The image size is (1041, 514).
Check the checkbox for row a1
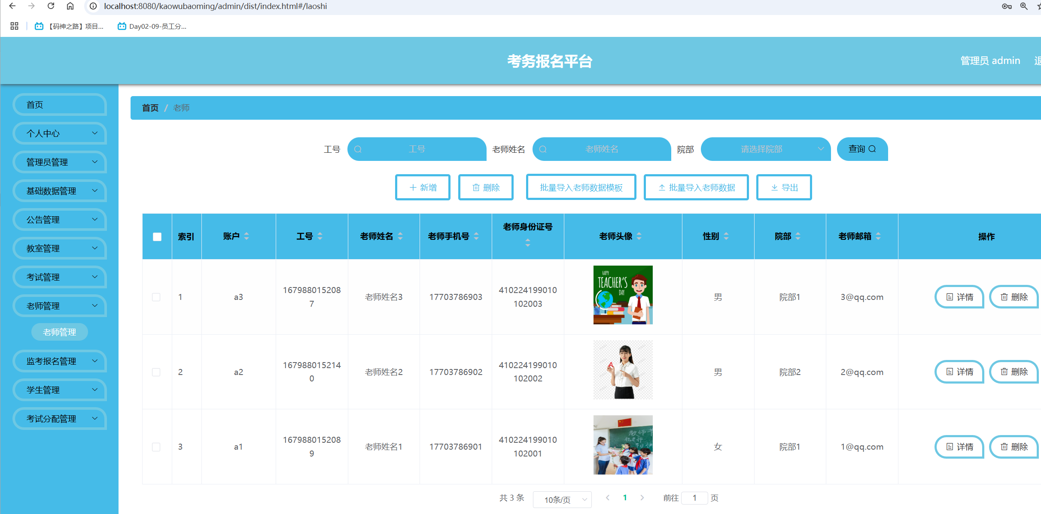point(156,447)
